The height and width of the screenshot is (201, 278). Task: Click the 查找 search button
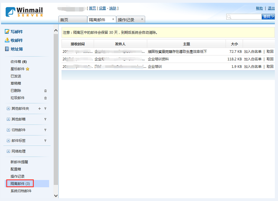click(267, 17)
